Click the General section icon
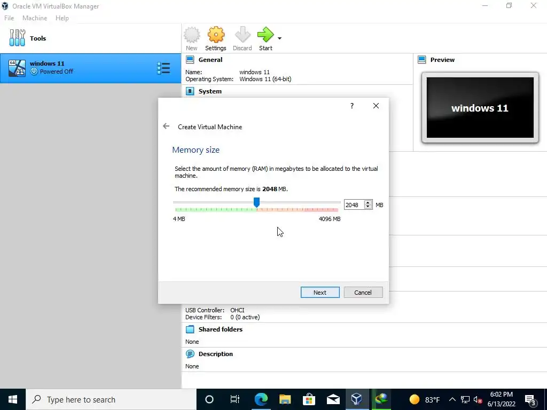Image resolution: width=547 pixels, height=410 pixels. point(190,60)
